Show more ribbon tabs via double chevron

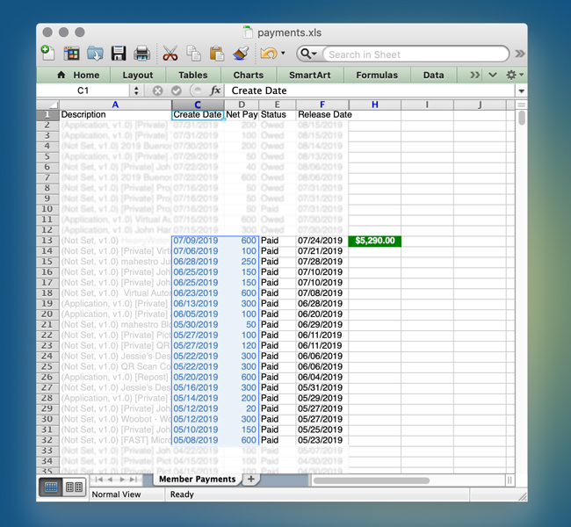pyautogui.click(x=474, y=75)
